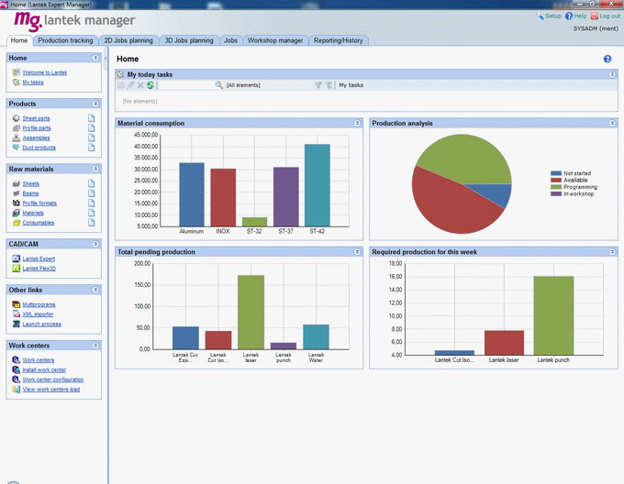Click the Log out link

point(609,16)
